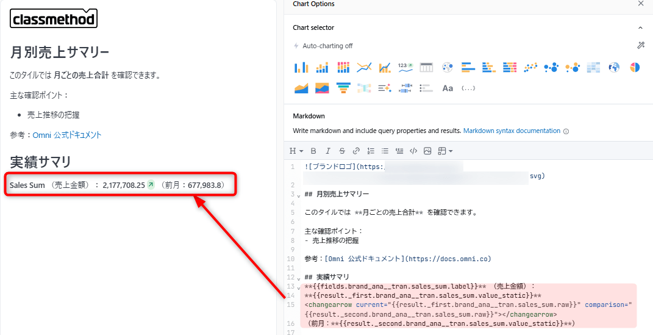This screenshot has height=335, width=653.
Task: Select the column chart icon
Action: 301,67
